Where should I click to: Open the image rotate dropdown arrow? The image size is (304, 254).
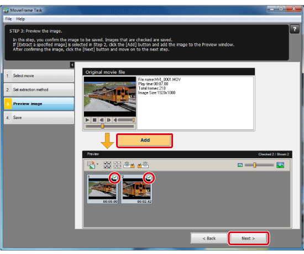97,164
